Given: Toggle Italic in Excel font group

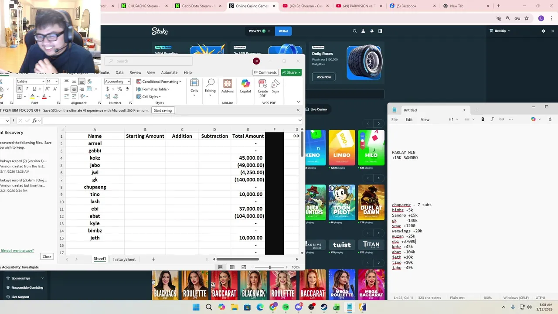Looking at the screenshot, I should tap(27, 89).
